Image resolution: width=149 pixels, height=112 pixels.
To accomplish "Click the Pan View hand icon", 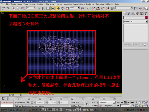I will (x=140, y=105).
